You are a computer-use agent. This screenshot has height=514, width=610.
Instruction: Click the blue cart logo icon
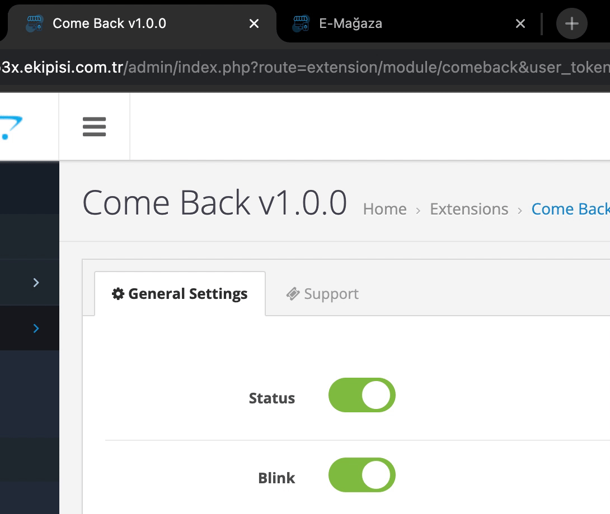[11, 127]
